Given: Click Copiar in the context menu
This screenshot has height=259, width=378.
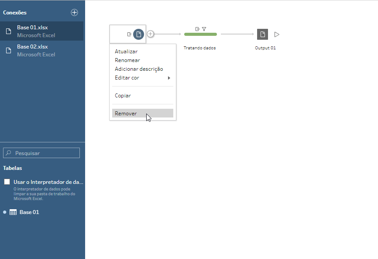Looking at the screenshot, I should coord(123,96).
